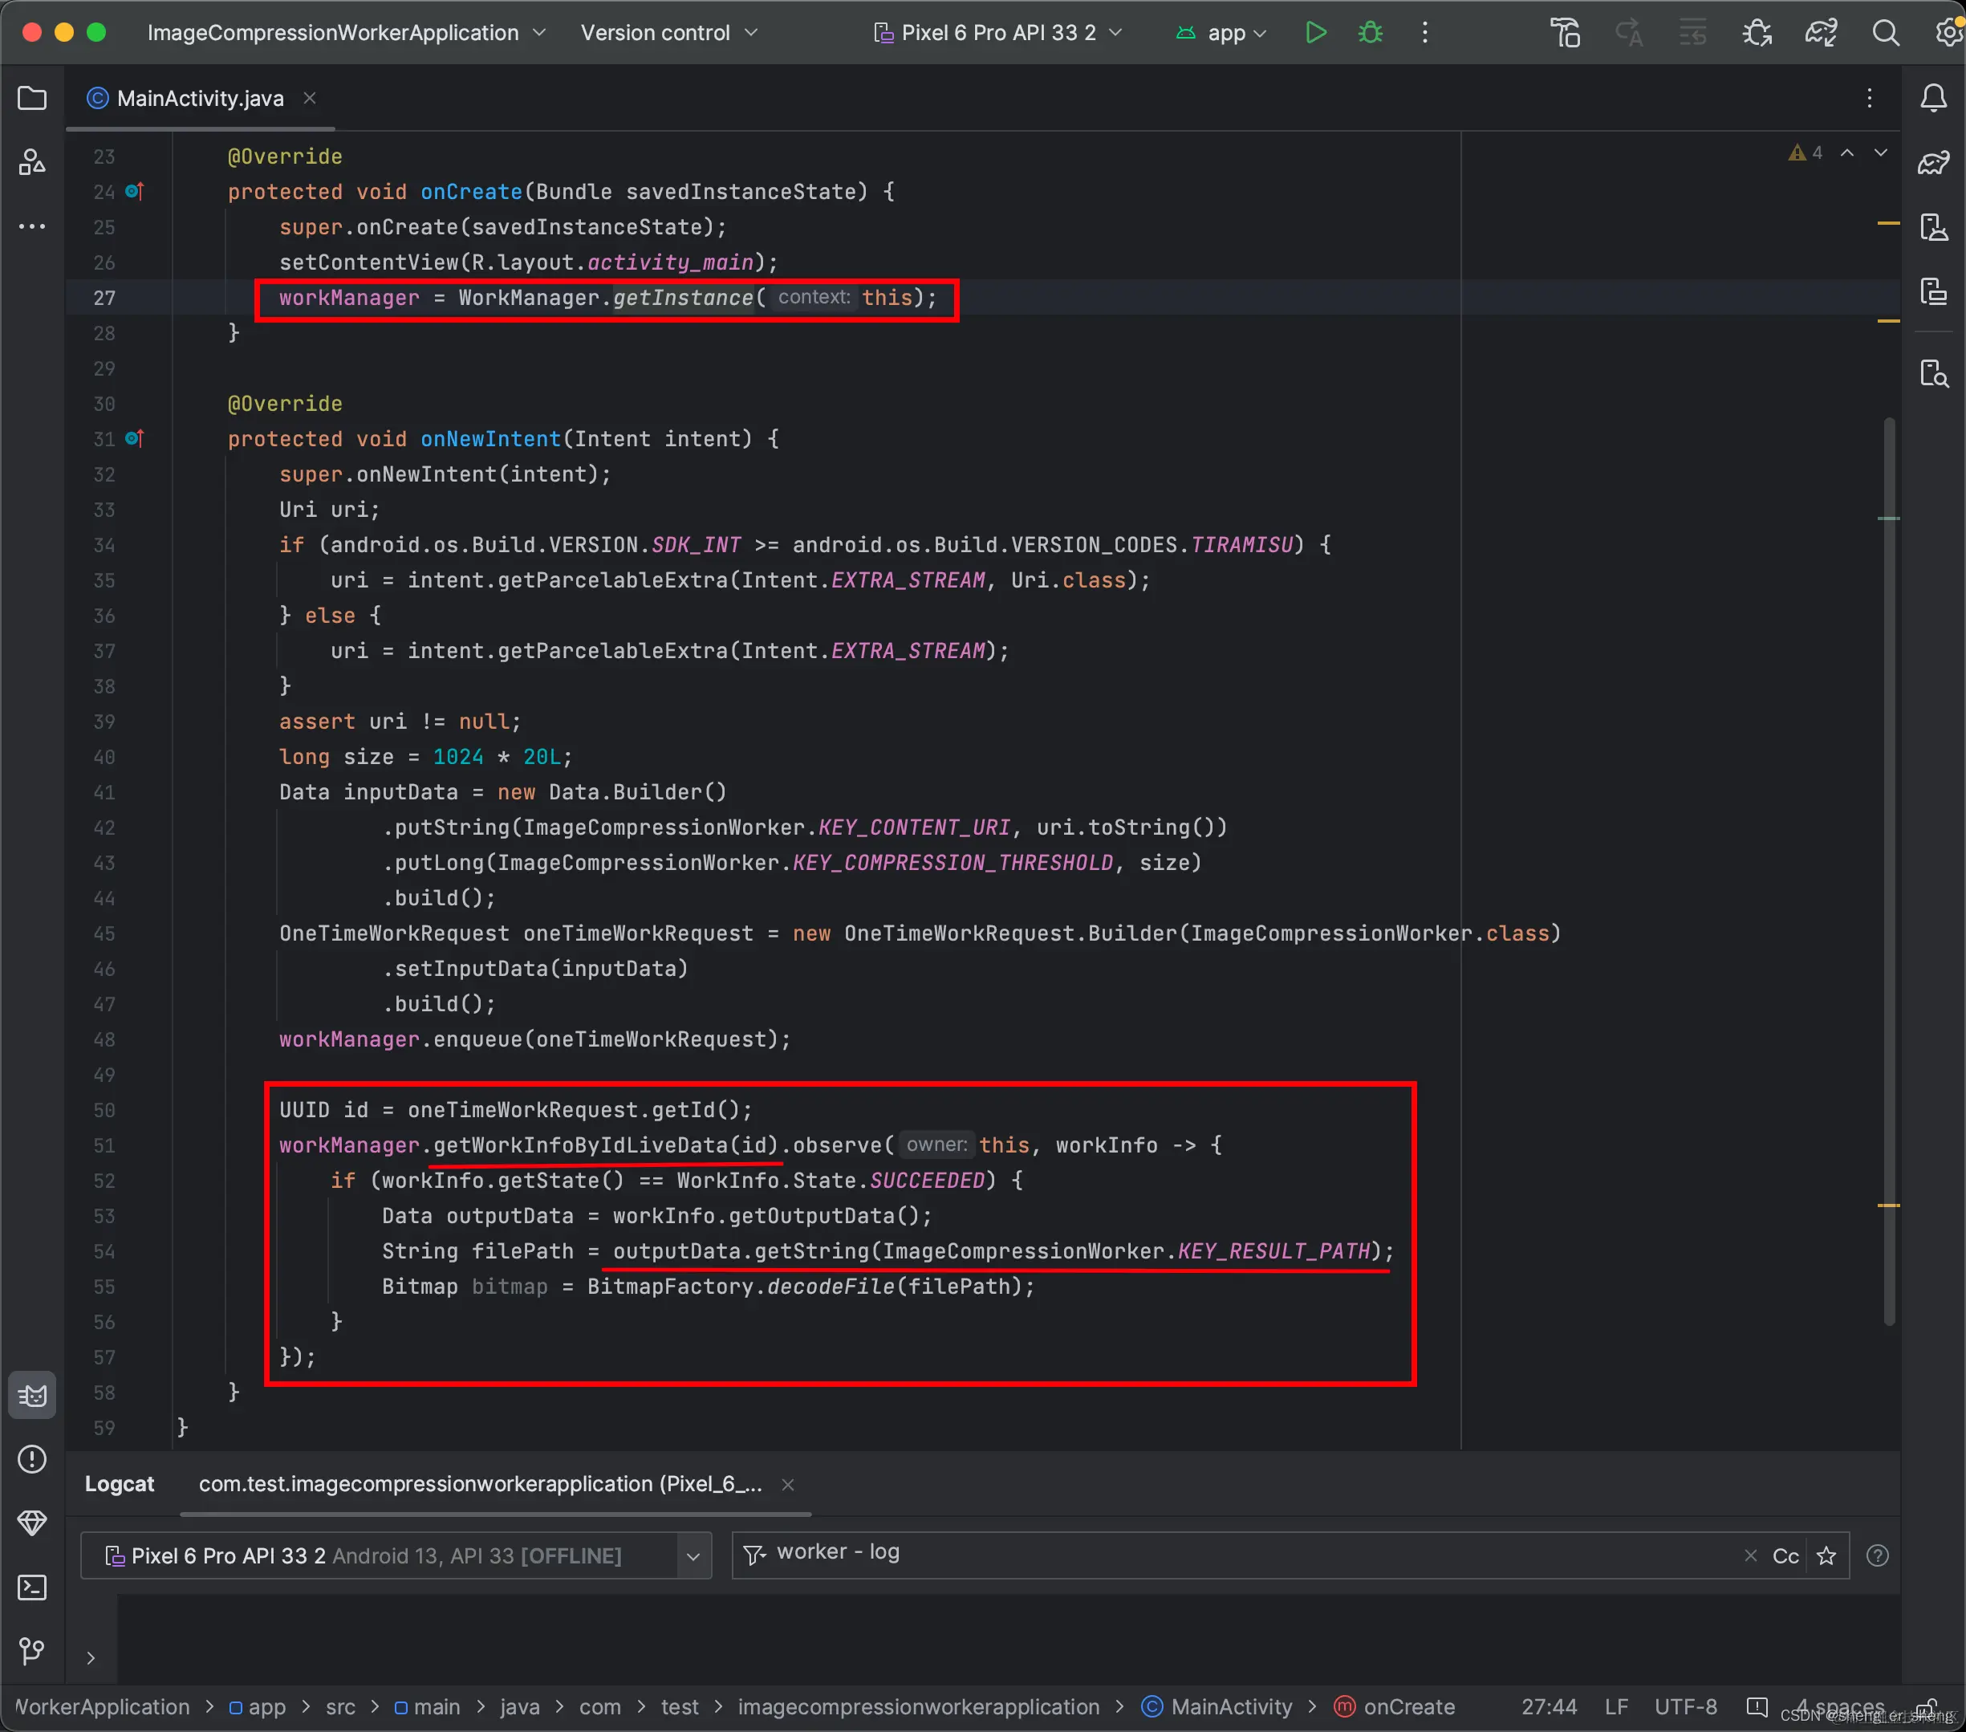Open the Project folder tool window

(32, 98)
